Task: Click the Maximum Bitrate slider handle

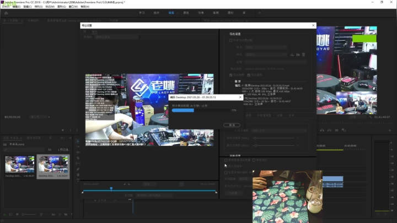Action: click(256, 146)
